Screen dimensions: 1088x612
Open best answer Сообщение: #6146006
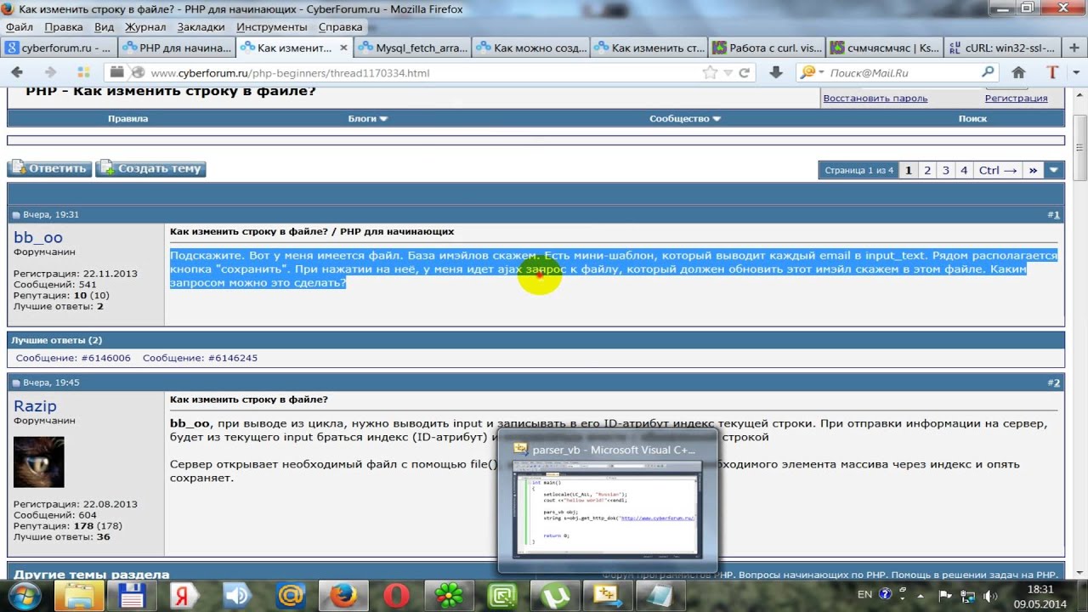73,358
